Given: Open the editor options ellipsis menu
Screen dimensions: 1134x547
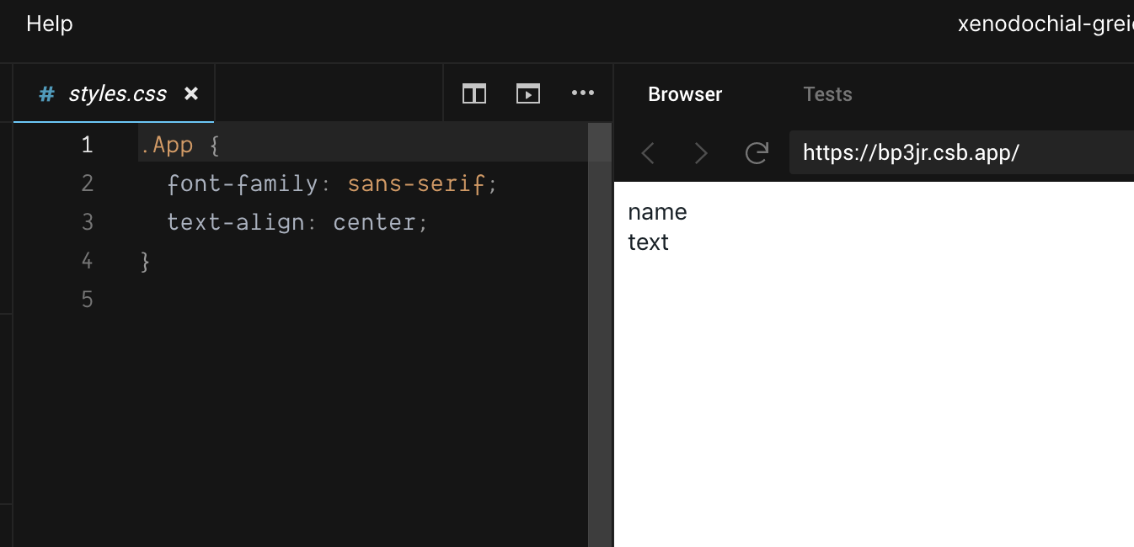Looking at the screenshot, I should pyautogui.click(x=583, y=93).
